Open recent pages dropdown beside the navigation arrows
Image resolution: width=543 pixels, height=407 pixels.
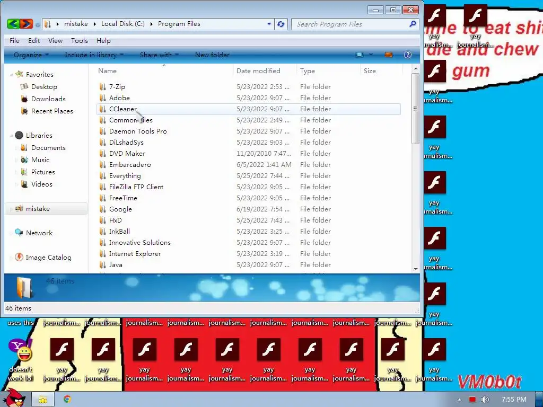coord(38,24)
